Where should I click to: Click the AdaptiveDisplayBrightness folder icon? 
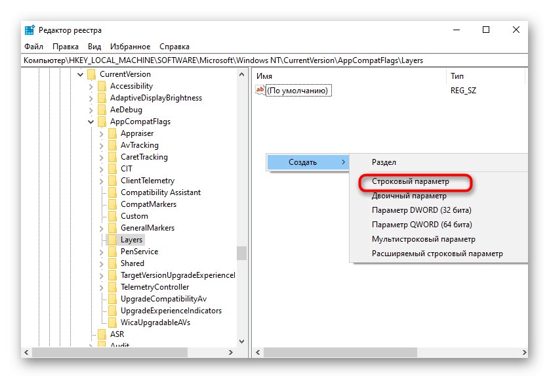pos(102,98)
